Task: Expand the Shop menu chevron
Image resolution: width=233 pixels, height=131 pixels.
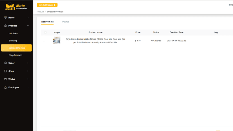Action: click(x=28, y=71)
